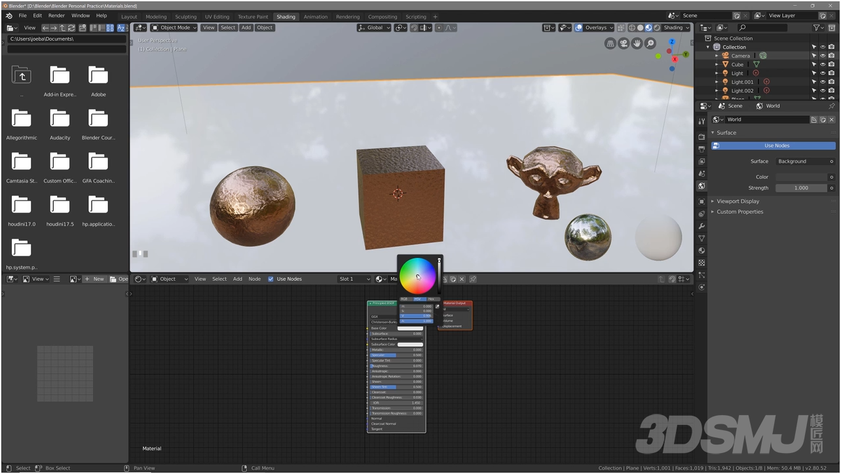Click the node editor pin icon
The width and height of the screenshot is (841, 474).
473,279
